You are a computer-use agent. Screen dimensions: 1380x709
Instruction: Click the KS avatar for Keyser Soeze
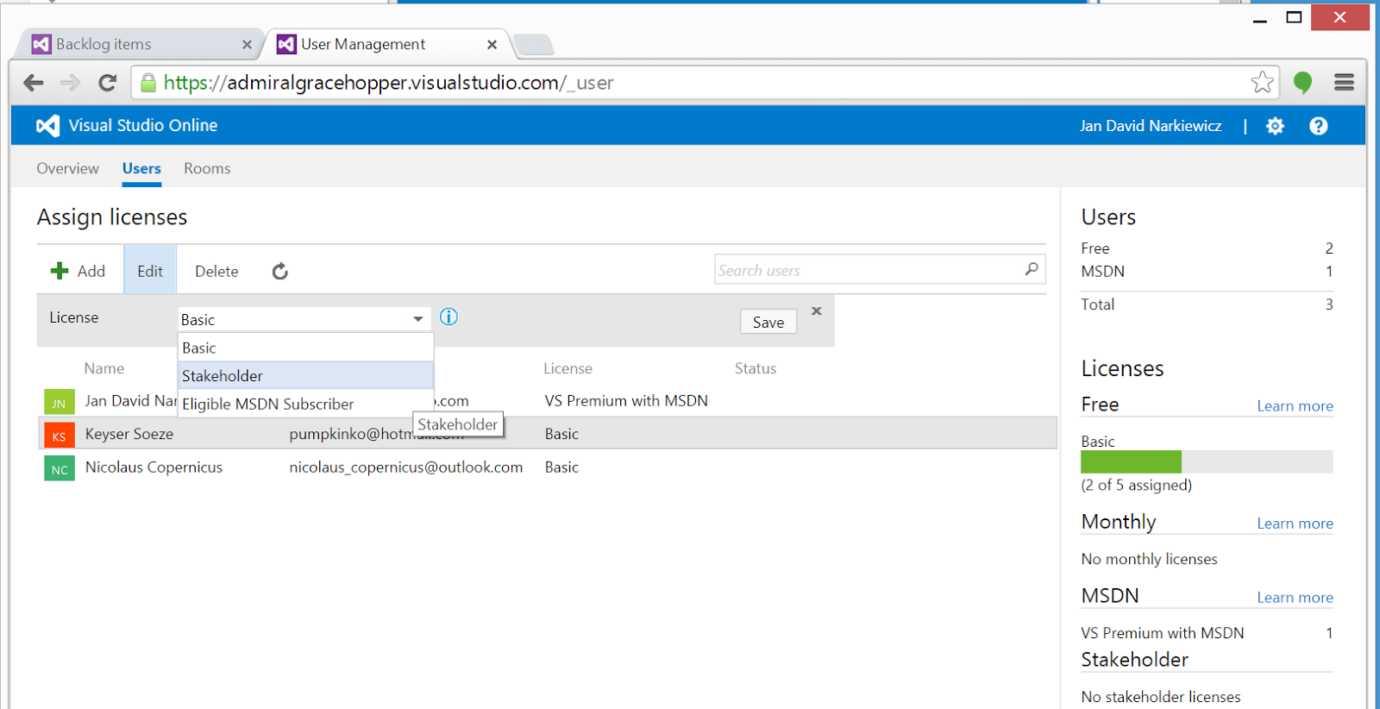59,435
